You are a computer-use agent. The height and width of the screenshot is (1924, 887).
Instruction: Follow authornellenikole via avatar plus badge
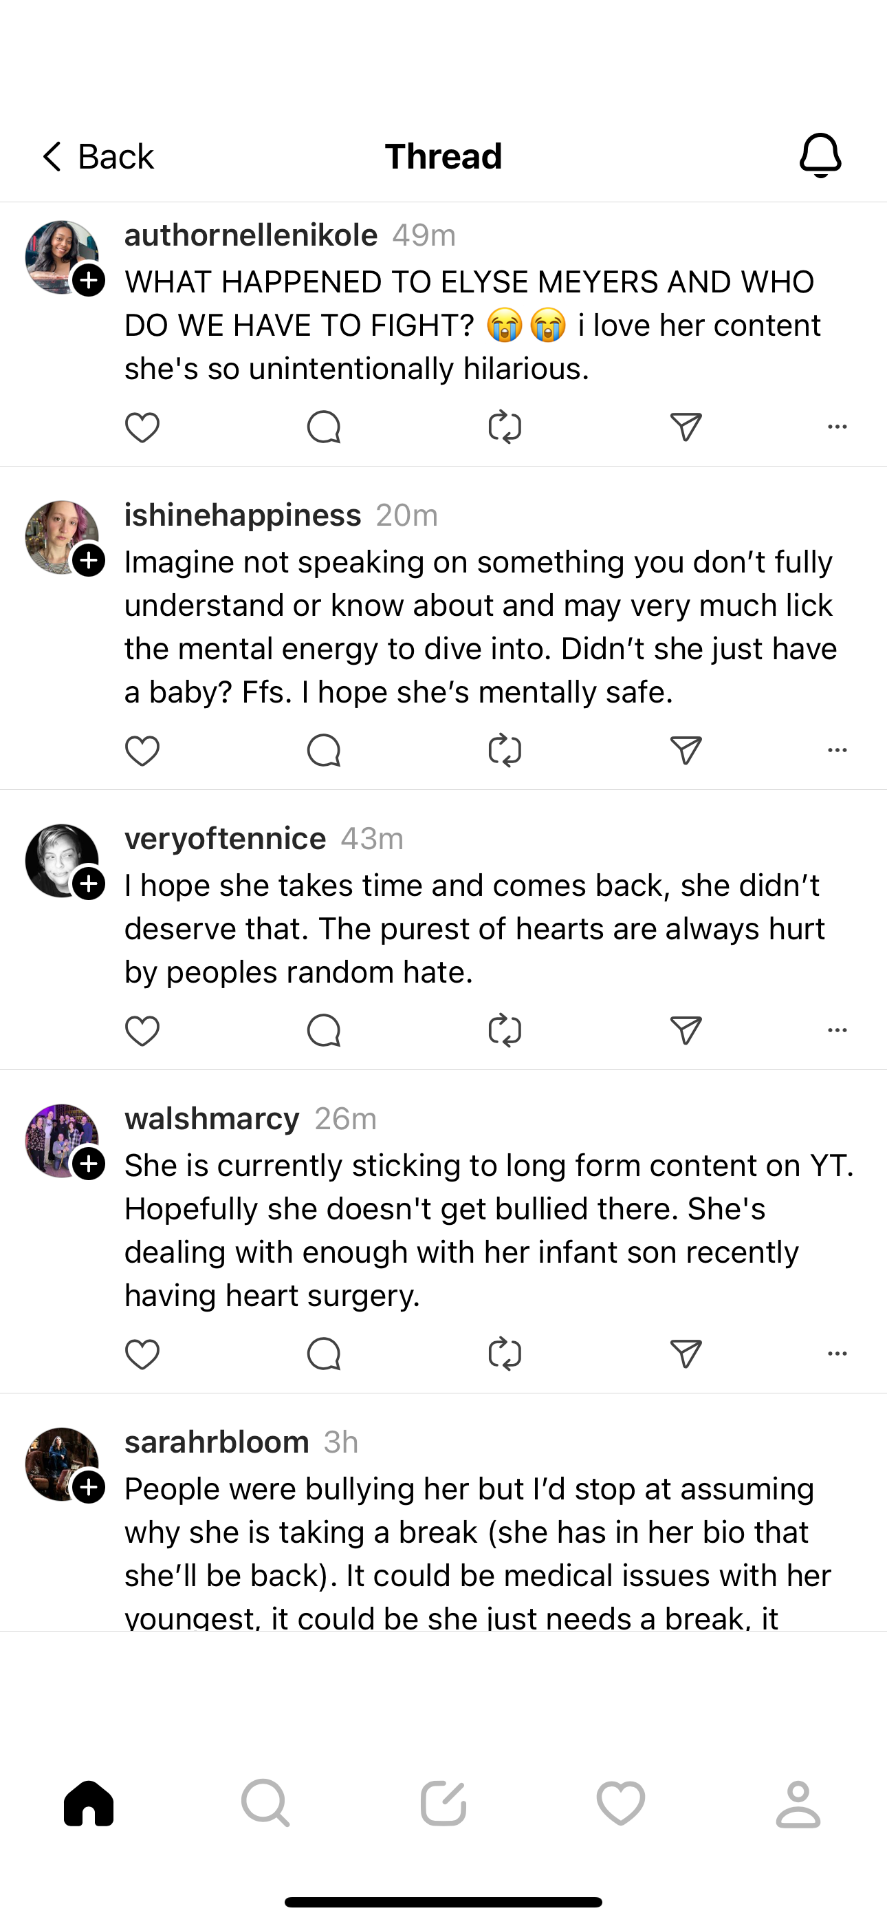(89, 281)
